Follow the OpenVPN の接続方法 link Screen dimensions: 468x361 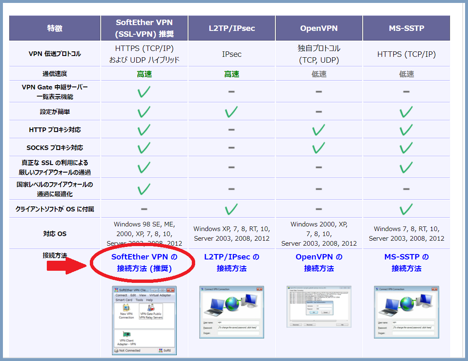tap(319, 262)
